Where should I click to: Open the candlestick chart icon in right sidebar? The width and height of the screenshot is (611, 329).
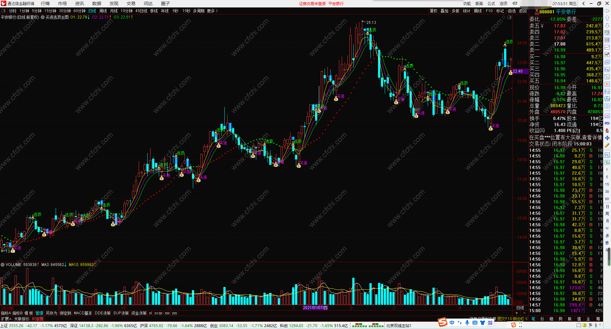pos(607,55)
